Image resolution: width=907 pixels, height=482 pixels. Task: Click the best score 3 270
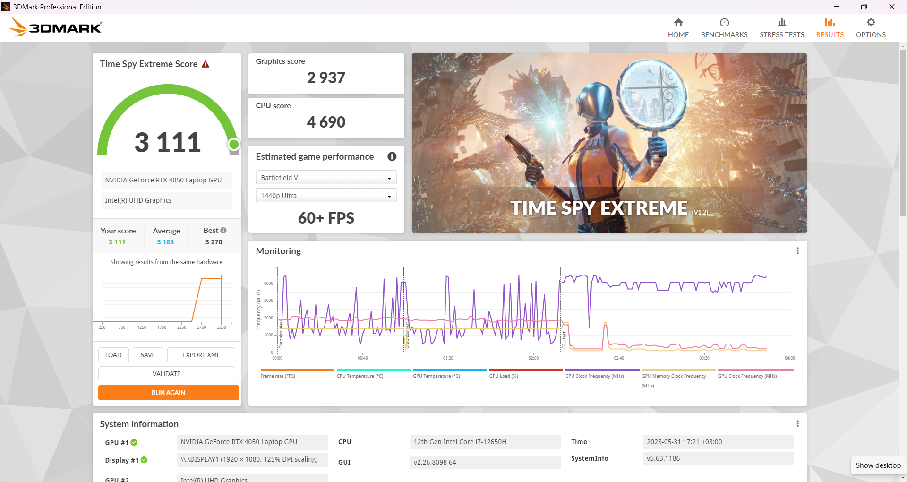pos(214,242)
